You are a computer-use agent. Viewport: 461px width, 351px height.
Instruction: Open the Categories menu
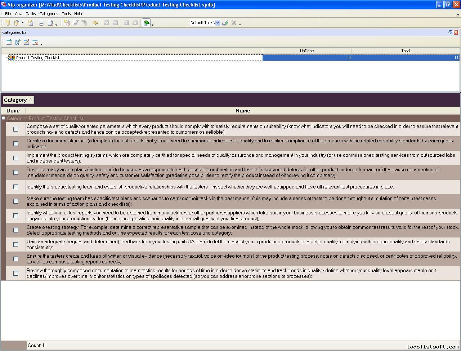pos(49,14)
